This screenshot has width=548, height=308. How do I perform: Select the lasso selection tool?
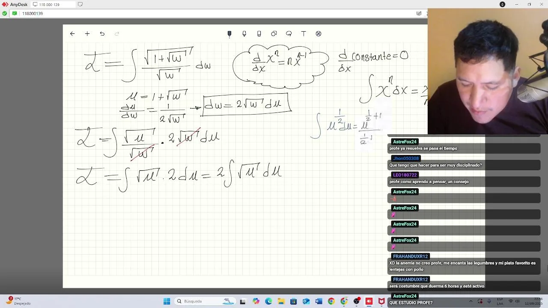[289, 34]
